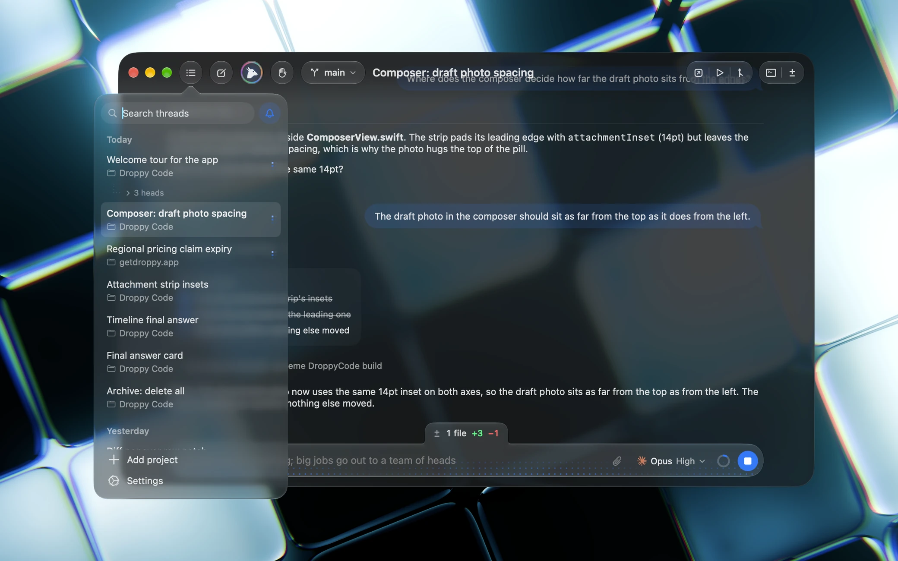Toggle the thread list sidebar icon

tap(190, 72)
